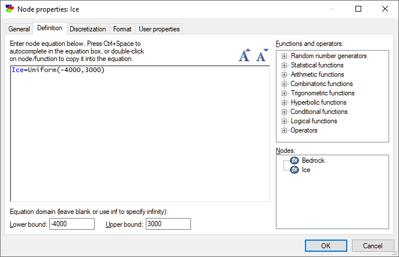Click the application icon in the title bar
This screenshot has height=257, width=399.
pos(9,9)
